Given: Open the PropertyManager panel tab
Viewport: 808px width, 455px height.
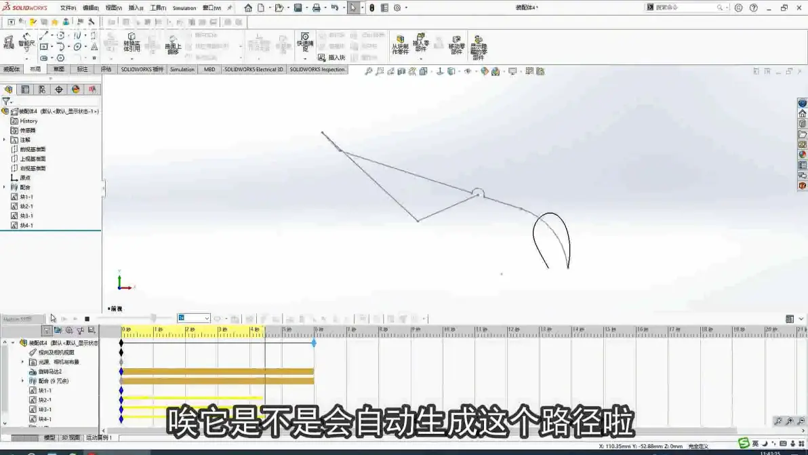Looking at the screenshot, I should tap(24, 89).
